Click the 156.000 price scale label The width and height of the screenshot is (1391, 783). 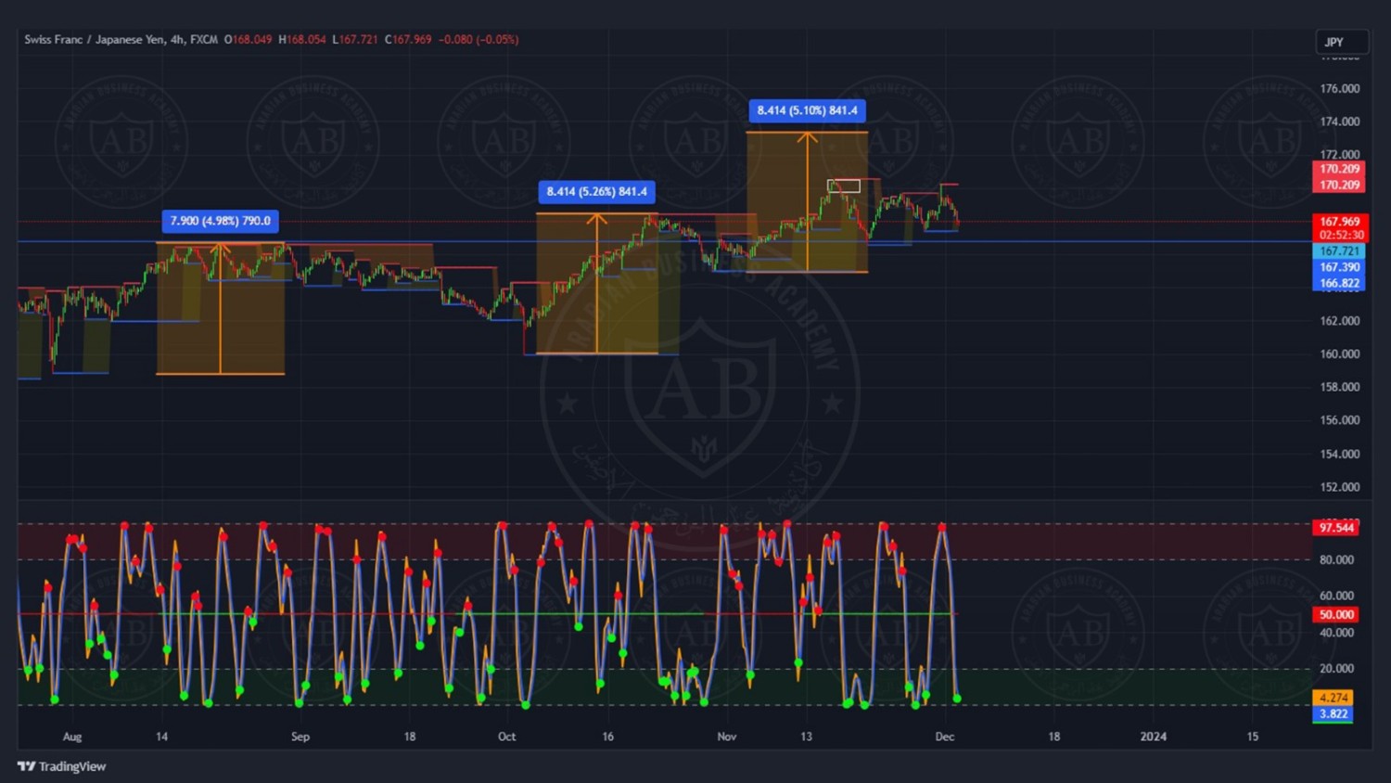[x=1340, y=420]
